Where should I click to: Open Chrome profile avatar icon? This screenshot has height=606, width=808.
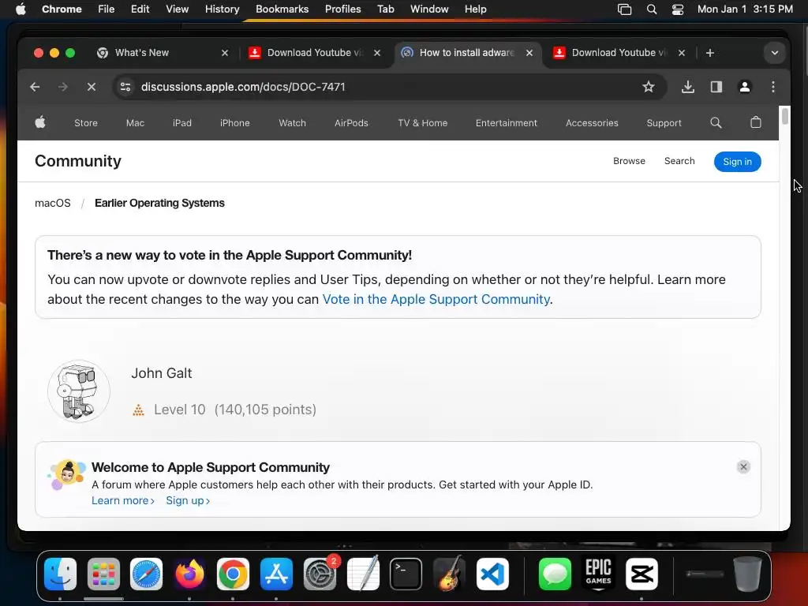[745, 87]
